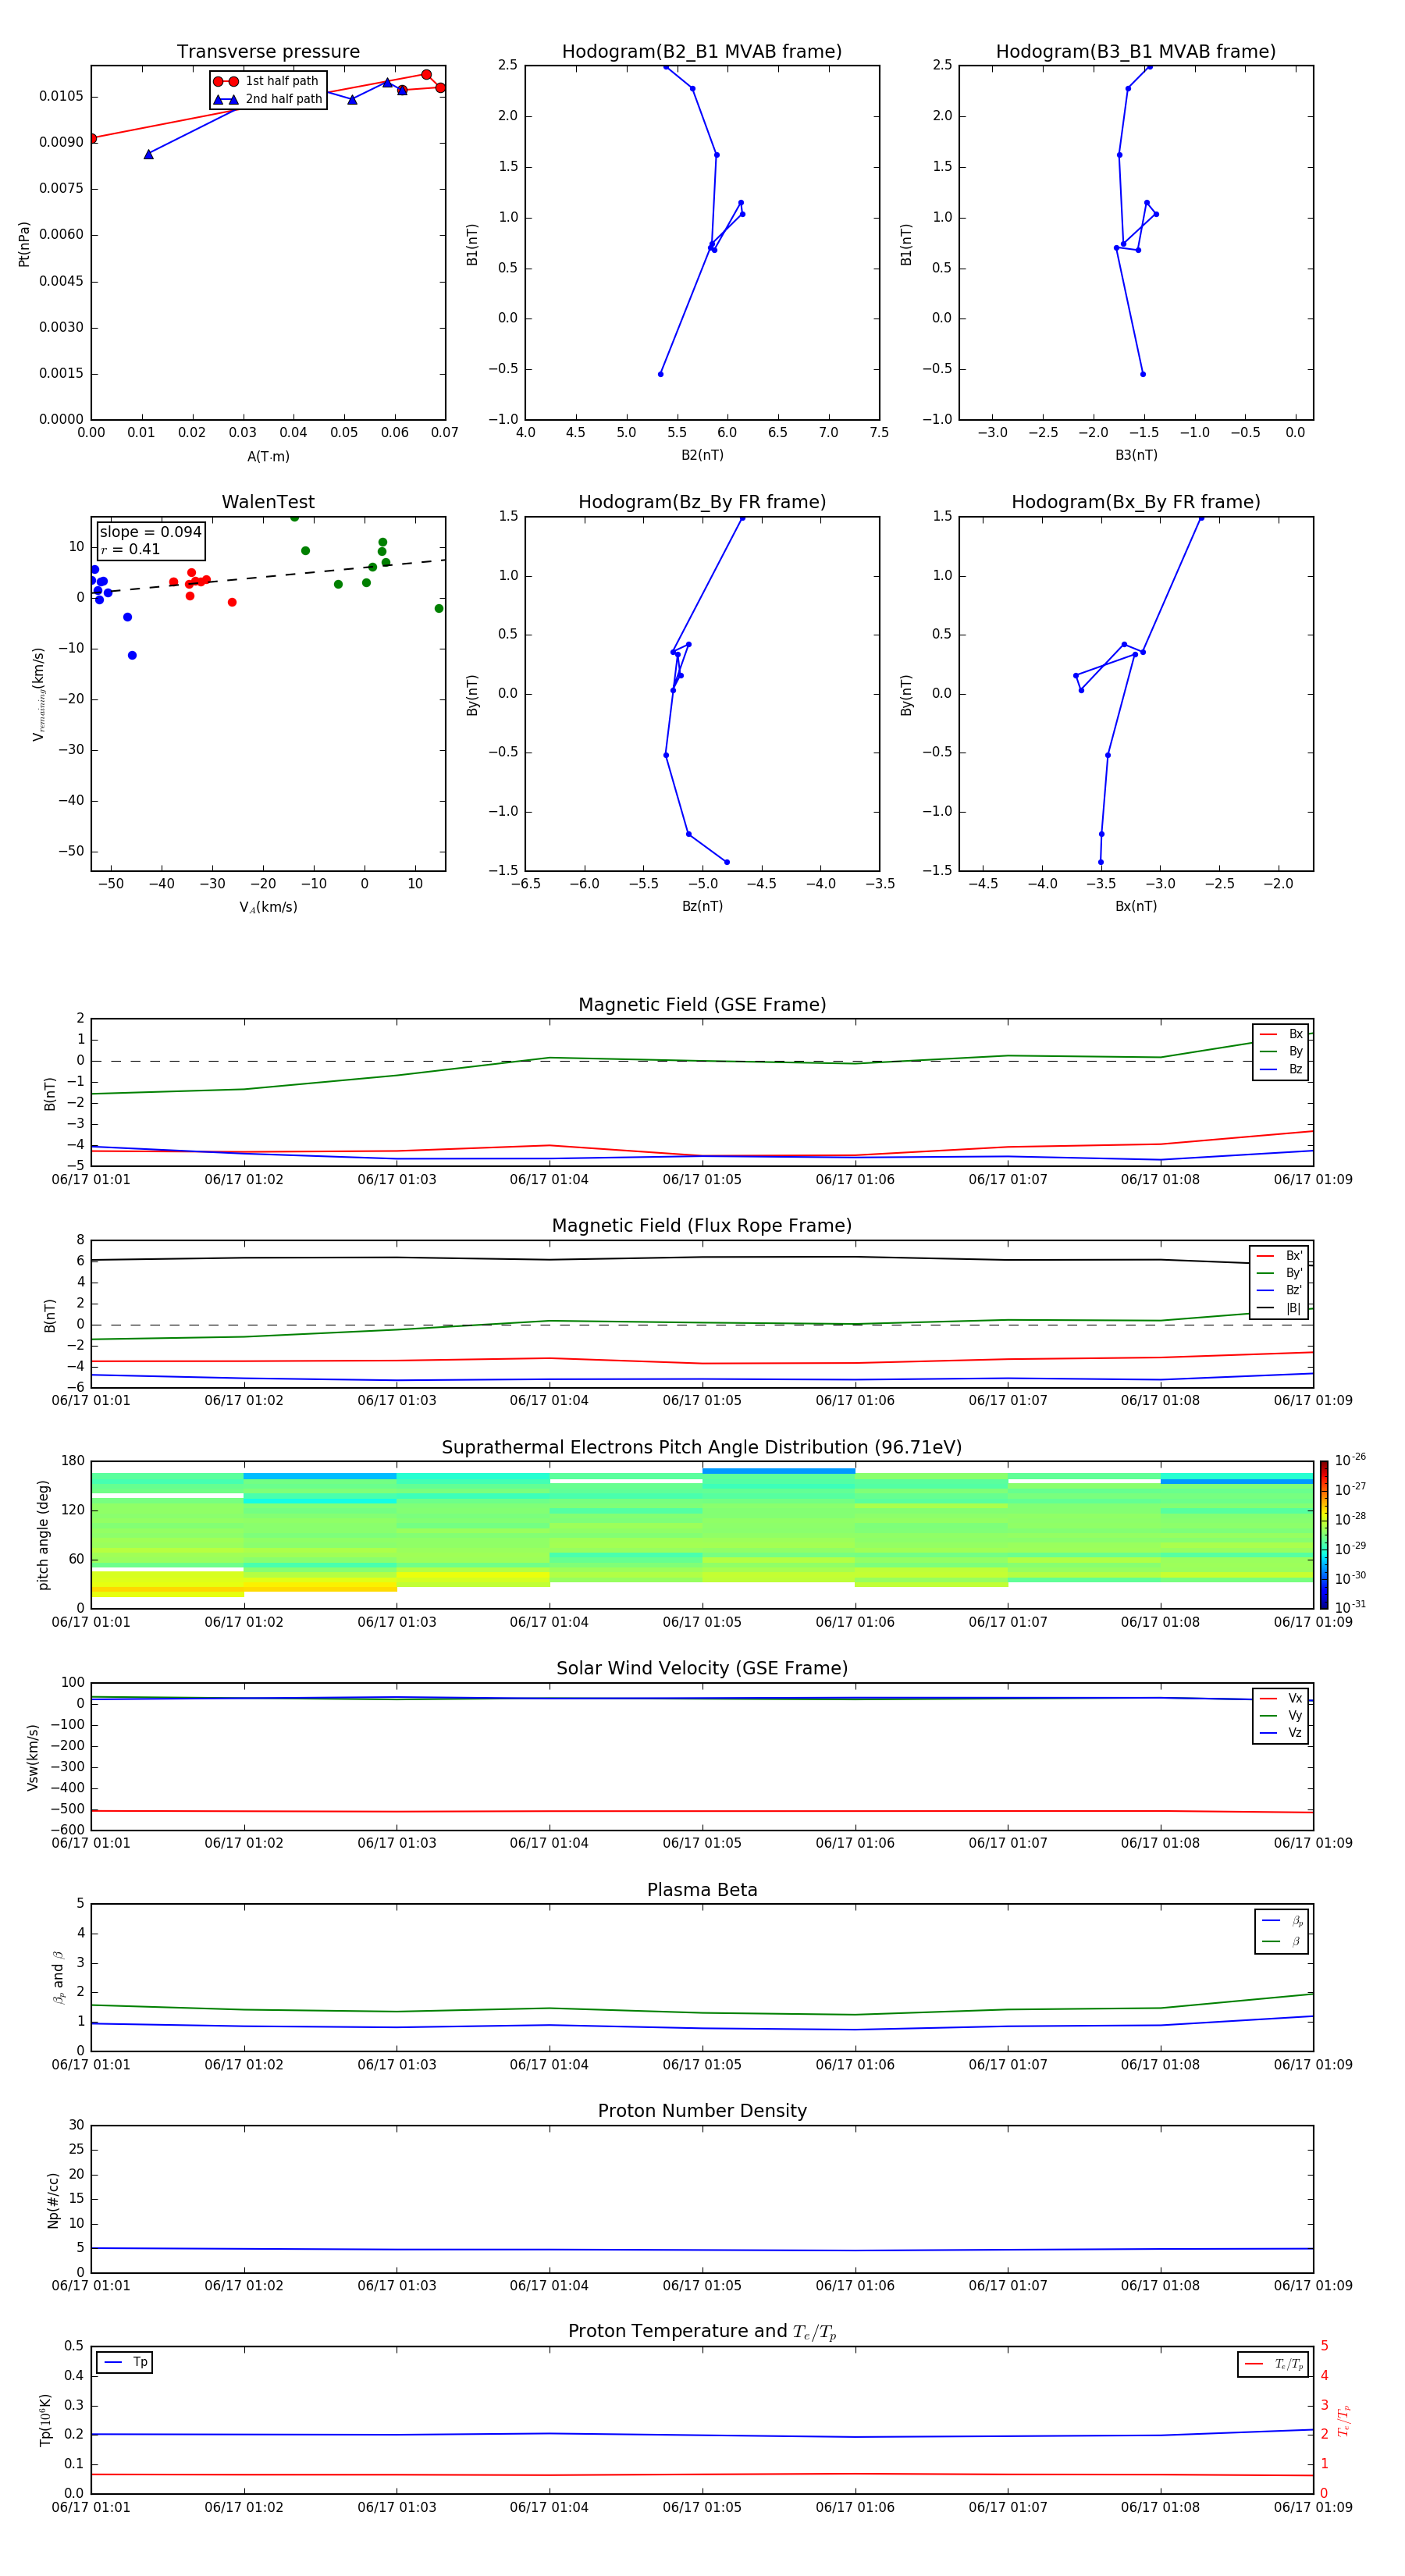1405x2576 pixels.
Task: Click the 'Proton Number Density' title
Action: [x=702, y=2111]
